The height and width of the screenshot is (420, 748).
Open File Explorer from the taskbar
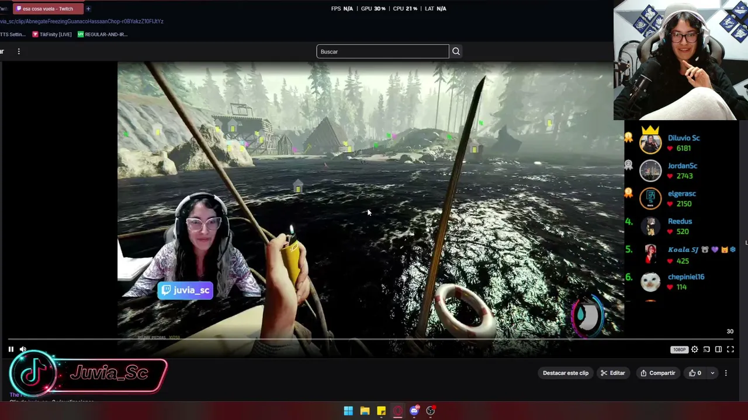pos(365,411)
